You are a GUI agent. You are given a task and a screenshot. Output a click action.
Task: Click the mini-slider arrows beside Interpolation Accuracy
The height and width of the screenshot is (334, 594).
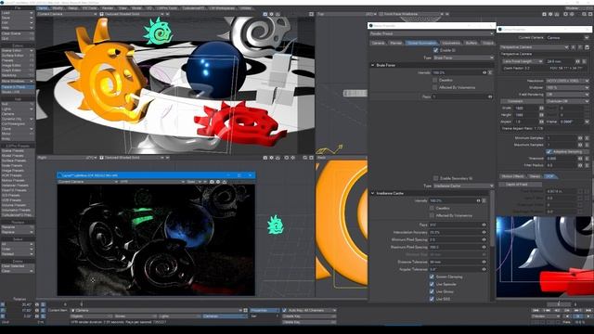(484, 232)
